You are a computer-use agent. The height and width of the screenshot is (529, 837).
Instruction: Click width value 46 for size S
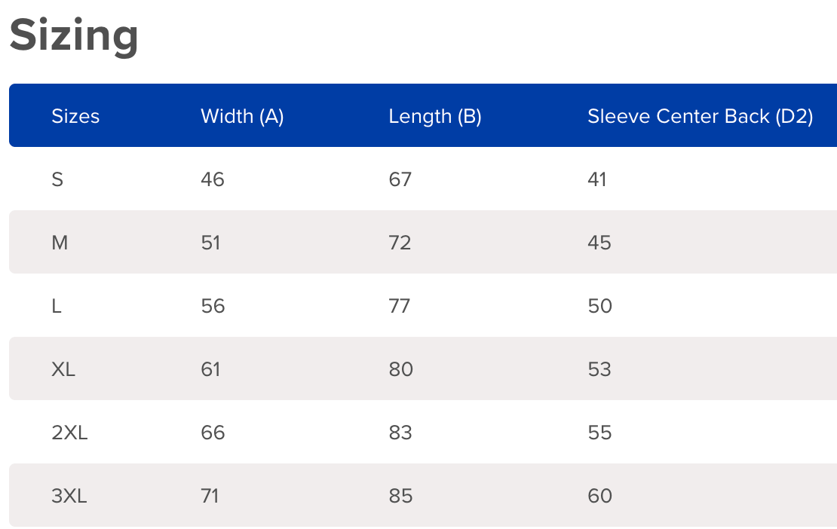(x=213, y=179)
